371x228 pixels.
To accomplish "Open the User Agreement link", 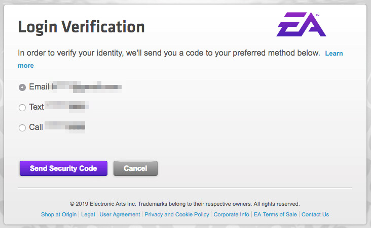I will point(120,214).
